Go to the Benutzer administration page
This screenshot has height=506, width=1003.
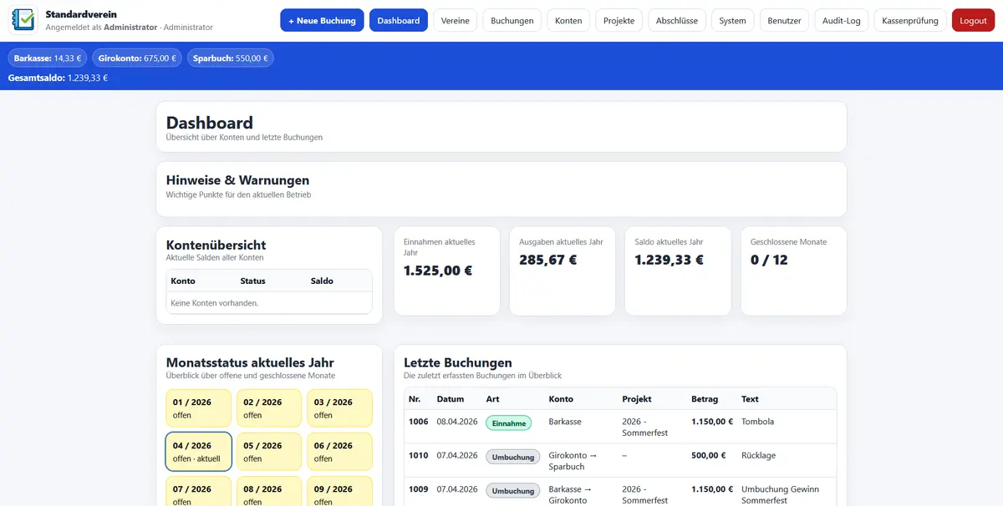point(784,20)
